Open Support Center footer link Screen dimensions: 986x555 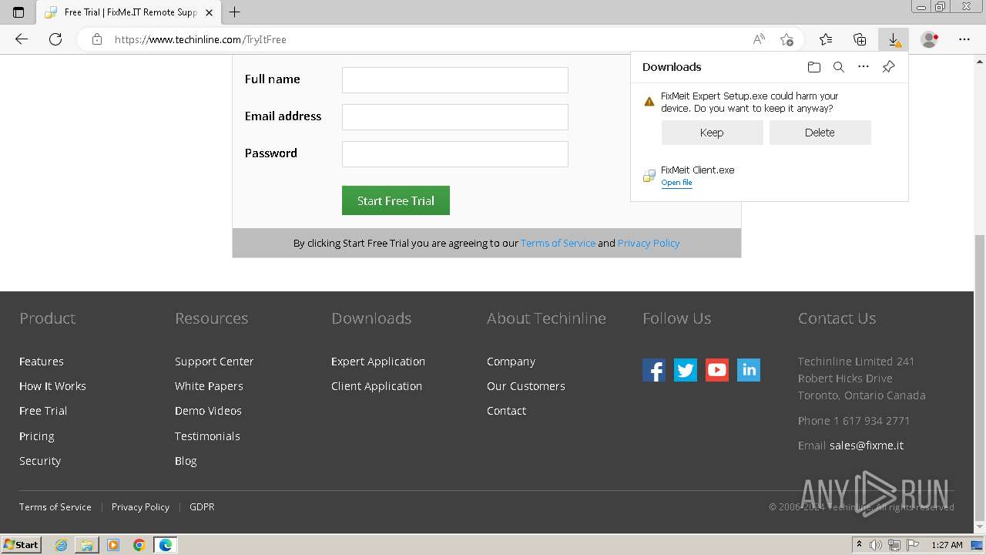(214, 362)
